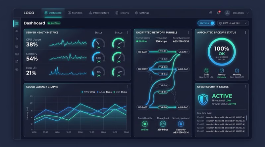Image resolution: width=265 pixels, height=147 pixels.
Task: Click the green Disk I/O status gauge
Action: point(119,72)
